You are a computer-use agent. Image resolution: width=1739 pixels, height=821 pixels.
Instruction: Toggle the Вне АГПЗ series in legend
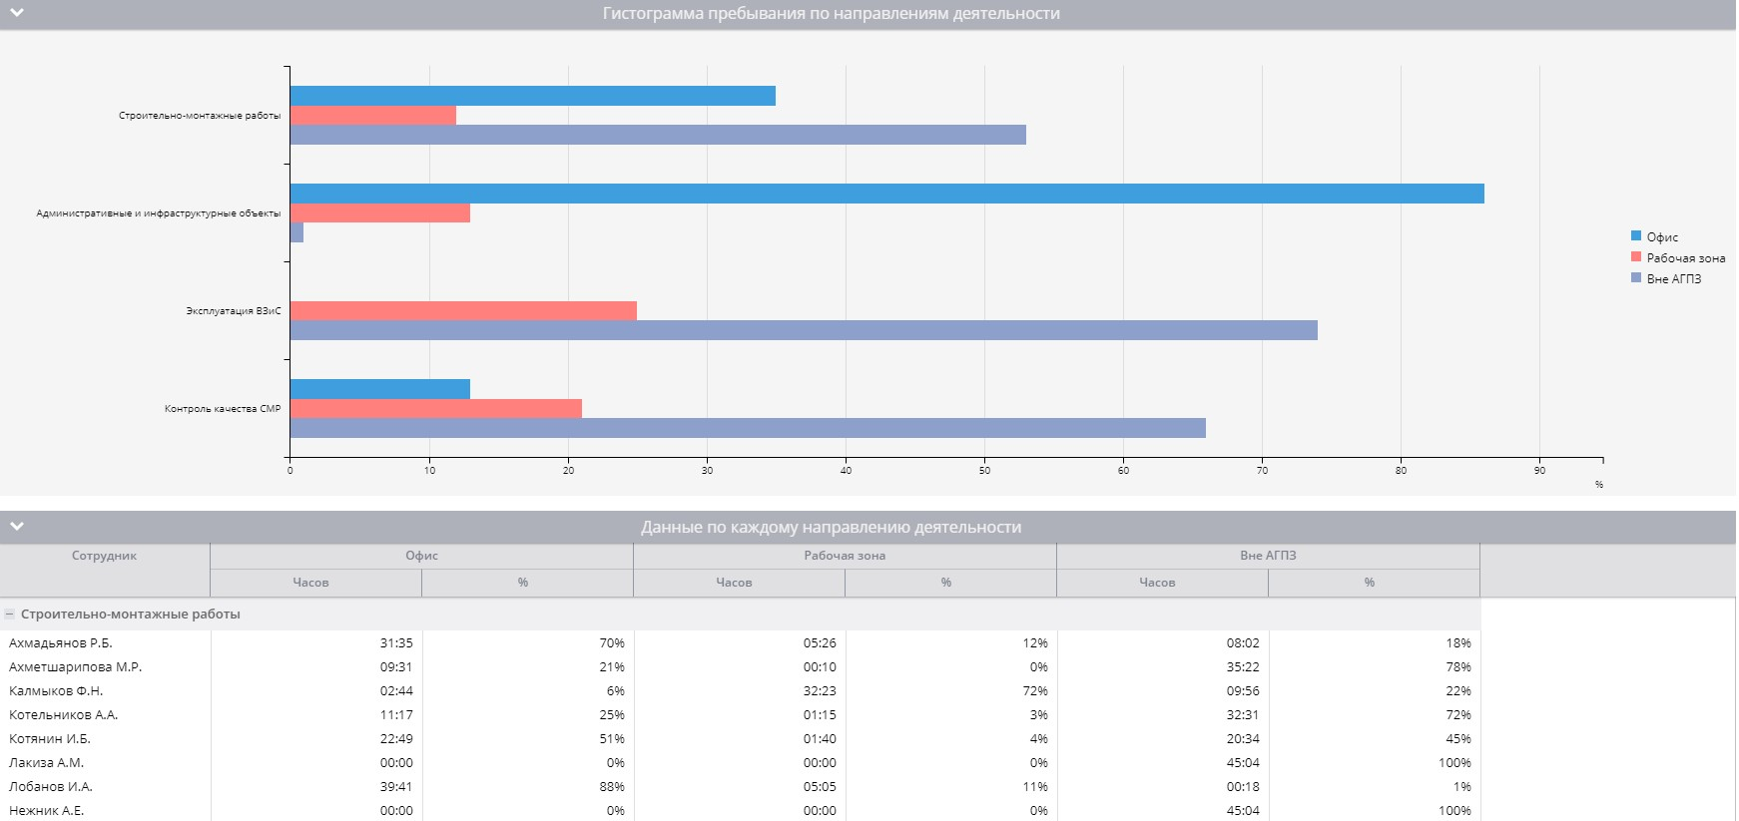[1673, 279]
